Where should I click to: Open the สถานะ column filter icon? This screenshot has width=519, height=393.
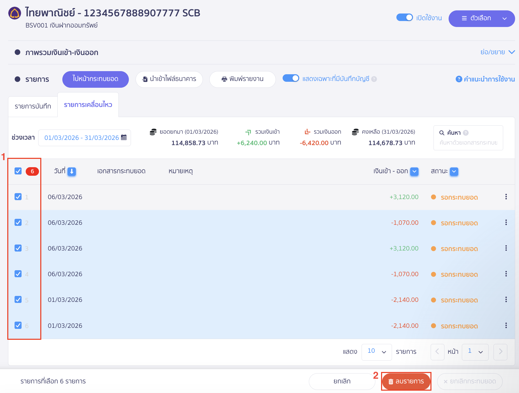pos(454,171)
